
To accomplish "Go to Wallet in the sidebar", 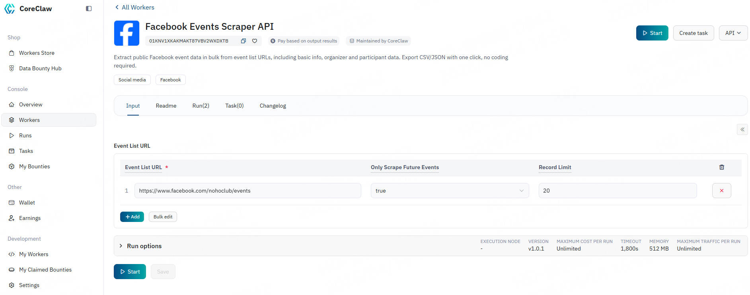I will pos(27,202).
